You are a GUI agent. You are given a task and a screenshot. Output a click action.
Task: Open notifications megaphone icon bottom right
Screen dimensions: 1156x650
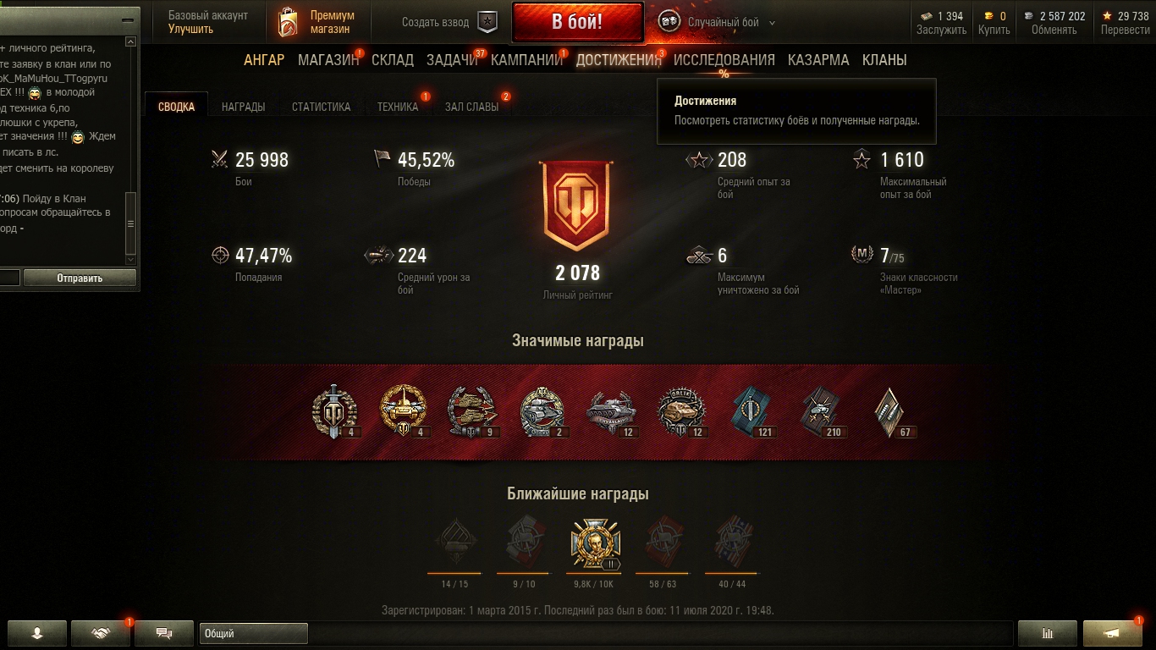pyautogui.click(x=1113, y=633)
